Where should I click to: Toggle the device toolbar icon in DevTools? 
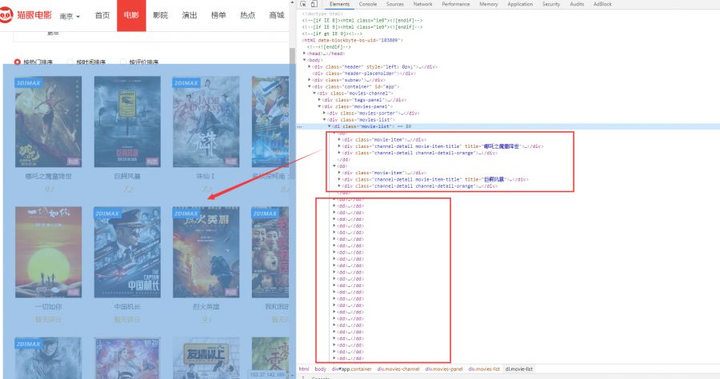314,4
